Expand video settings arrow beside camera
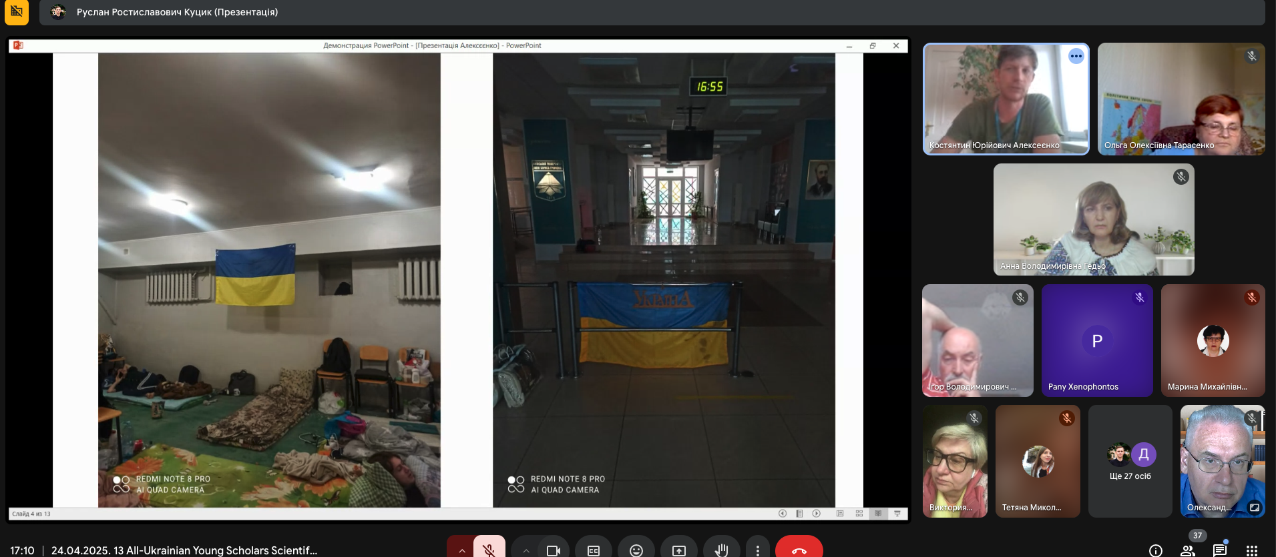The width and height of the screenshot is (1276, 557). click(526, 550)
